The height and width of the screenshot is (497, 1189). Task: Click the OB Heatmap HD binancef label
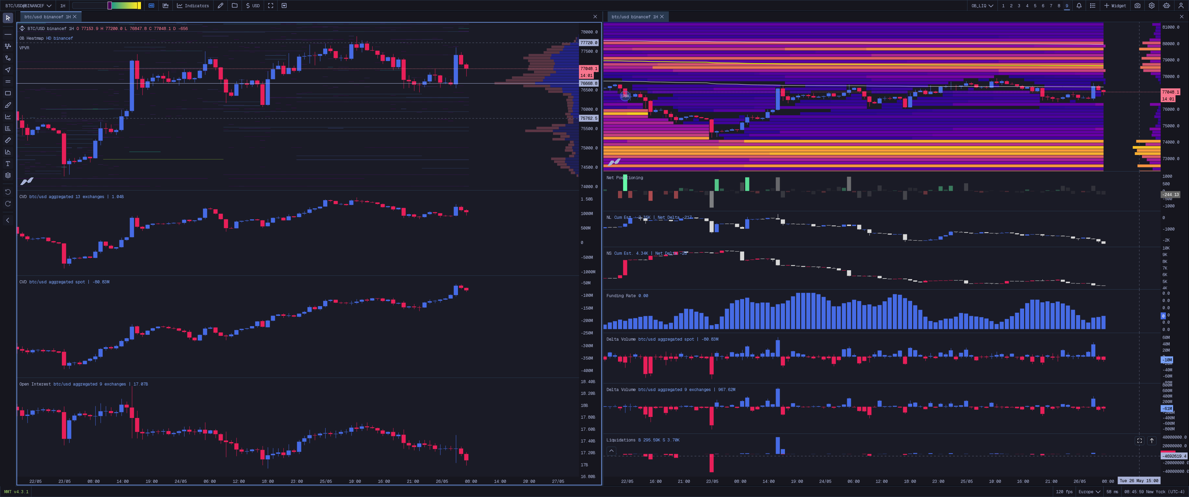tap(46, 38)
